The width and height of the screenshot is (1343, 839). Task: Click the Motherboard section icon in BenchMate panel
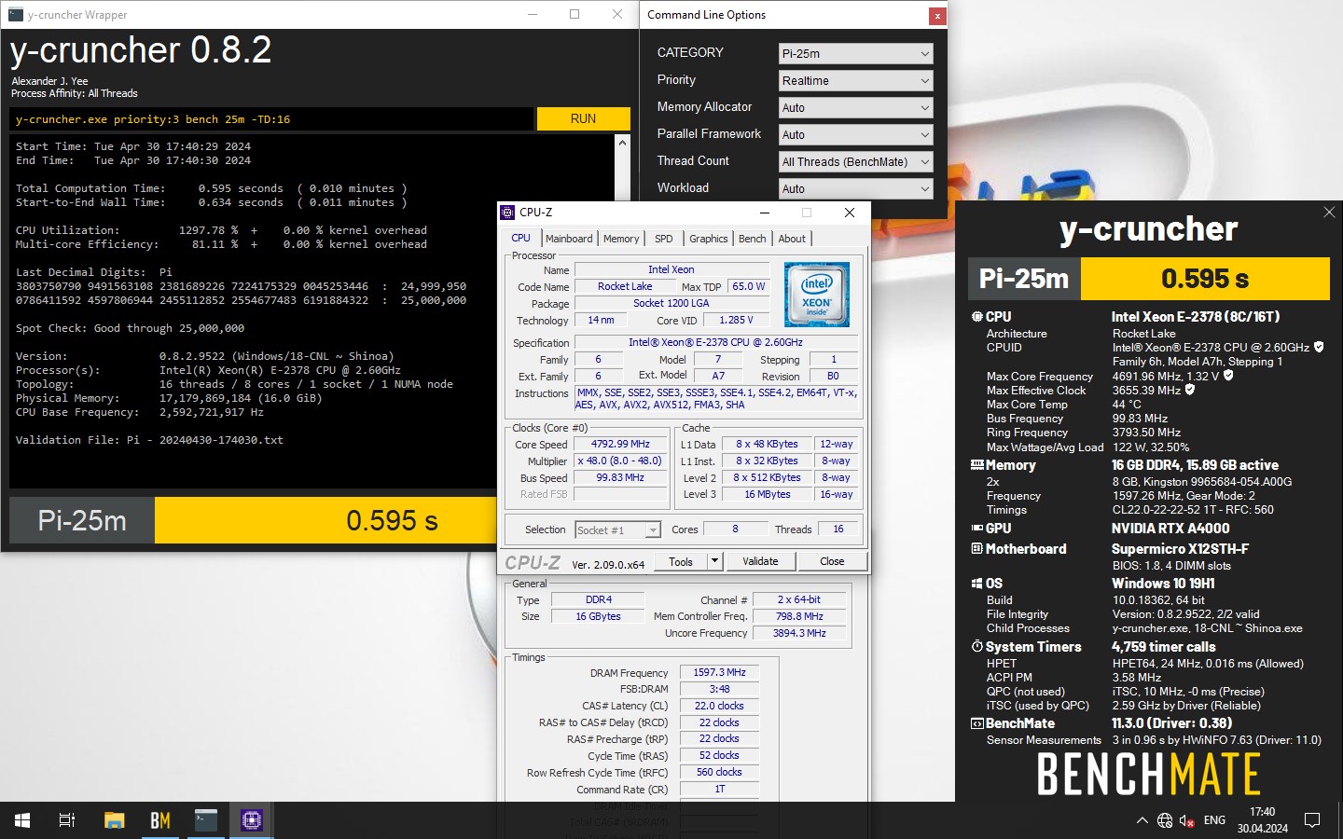pyautogui.click(x=977, y=549)
